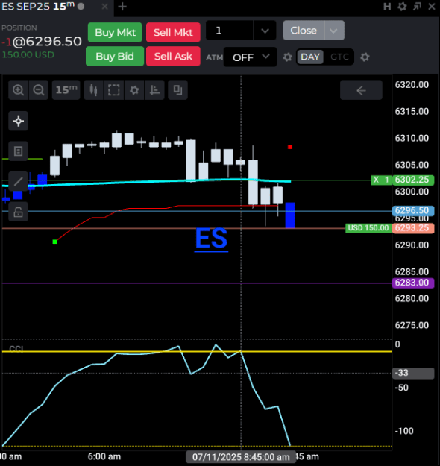Click the USD 150.00 profit label

(368, 228)
